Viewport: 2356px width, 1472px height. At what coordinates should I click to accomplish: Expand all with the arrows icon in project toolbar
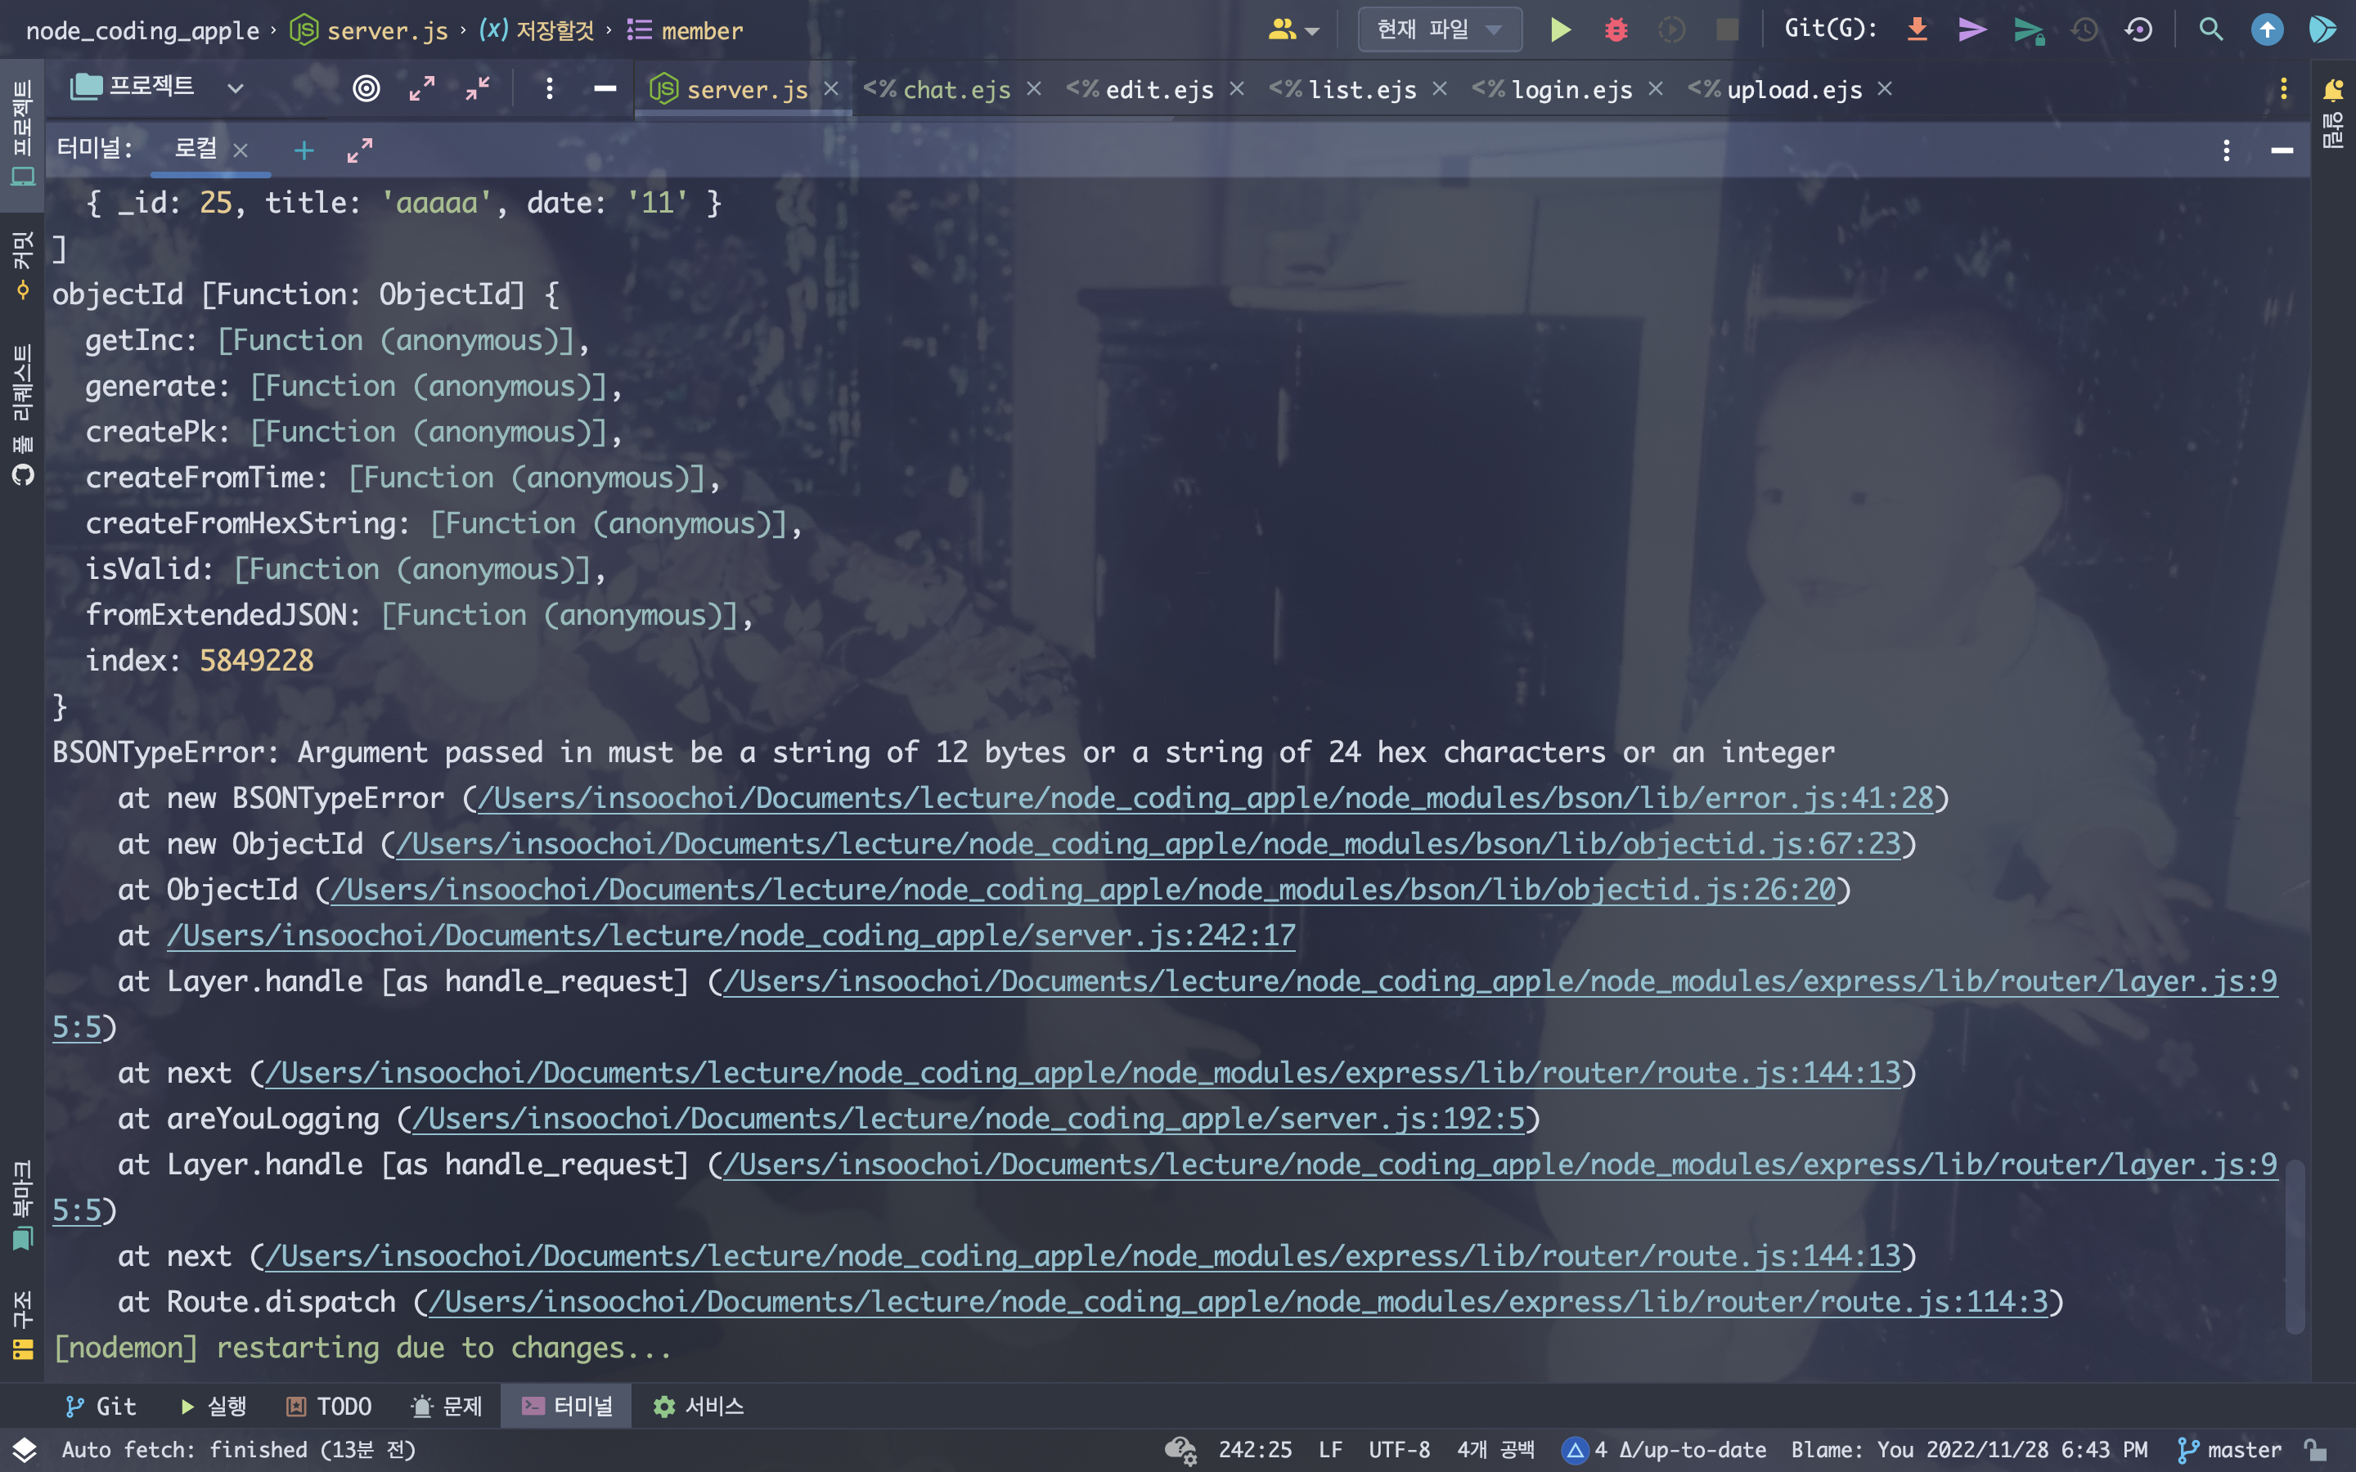point(421,88)
